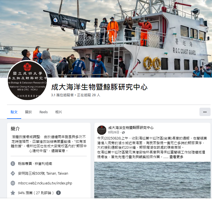Open the 相片 tab
The height and width of the screenshot is (200, 212).
[58, 112]
